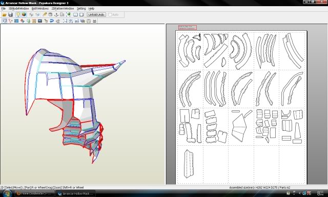Open the Help menu
Screen dimensions: 328x197
coord(91,9)
